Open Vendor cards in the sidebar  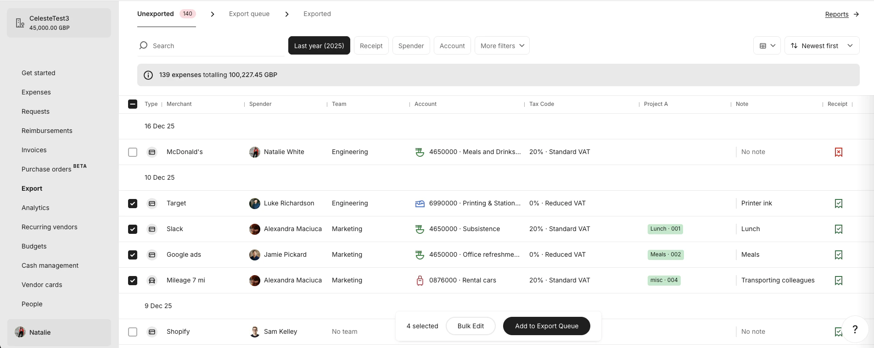[x=42, y=285]
